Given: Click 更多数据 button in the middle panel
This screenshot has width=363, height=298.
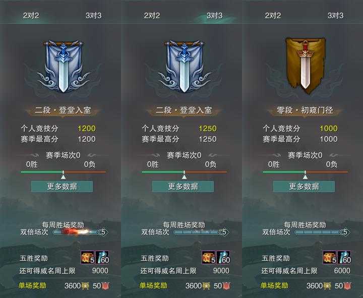Looking at the screenshot, I should click(183, 187).
